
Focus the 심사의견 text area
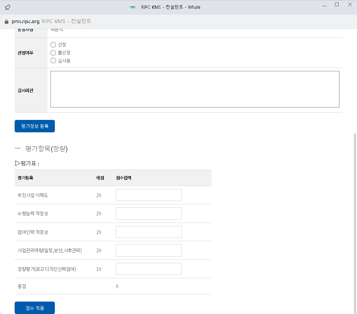(195, 89)
